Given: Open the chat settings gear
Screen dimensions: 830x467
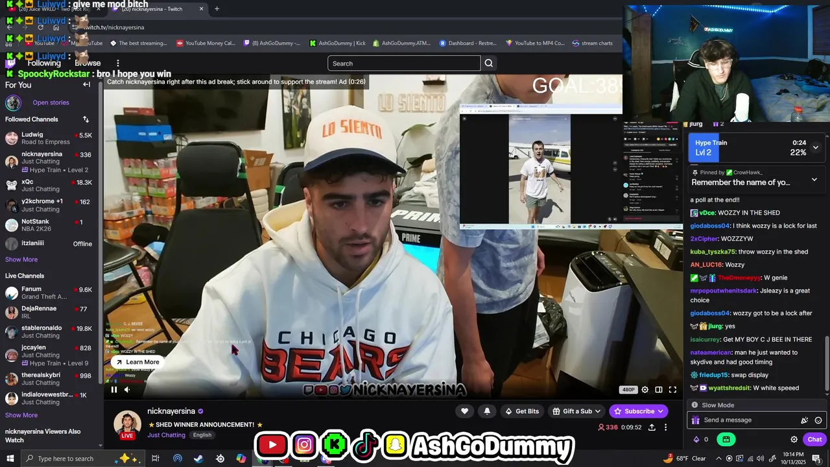Looking at the screenshot, I should [x=794, y=439].
